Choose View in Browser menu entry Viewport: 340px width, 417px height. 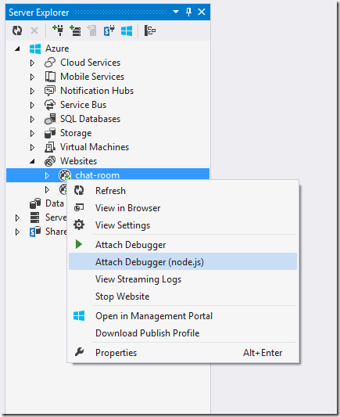(x=183, y=208)
